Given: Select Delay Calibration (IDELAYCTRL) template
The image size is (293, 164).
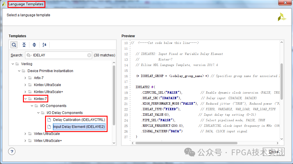Looking at the screenshot, I should pyautogui.click(x=79, y=120).
